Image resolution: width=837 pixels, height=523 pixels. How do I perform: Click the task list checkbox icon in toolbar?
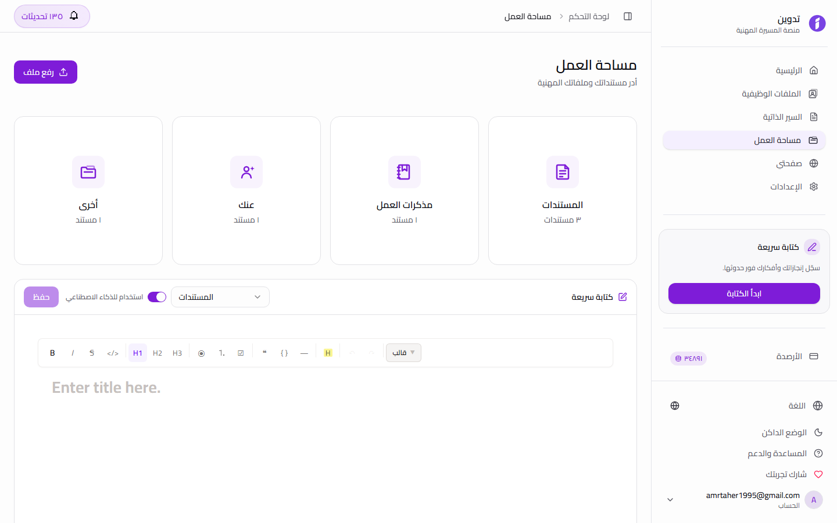pos(240,353)
